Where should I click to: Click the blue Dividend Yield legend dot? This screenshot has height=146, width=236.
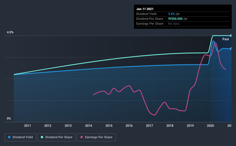[9, 137]
